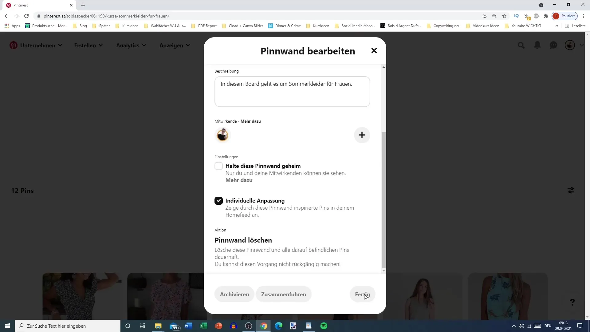The height and width of the screenshot is (332, 590).
Task: Open File Explorer from the taskbar
Action: pos(158,326)
